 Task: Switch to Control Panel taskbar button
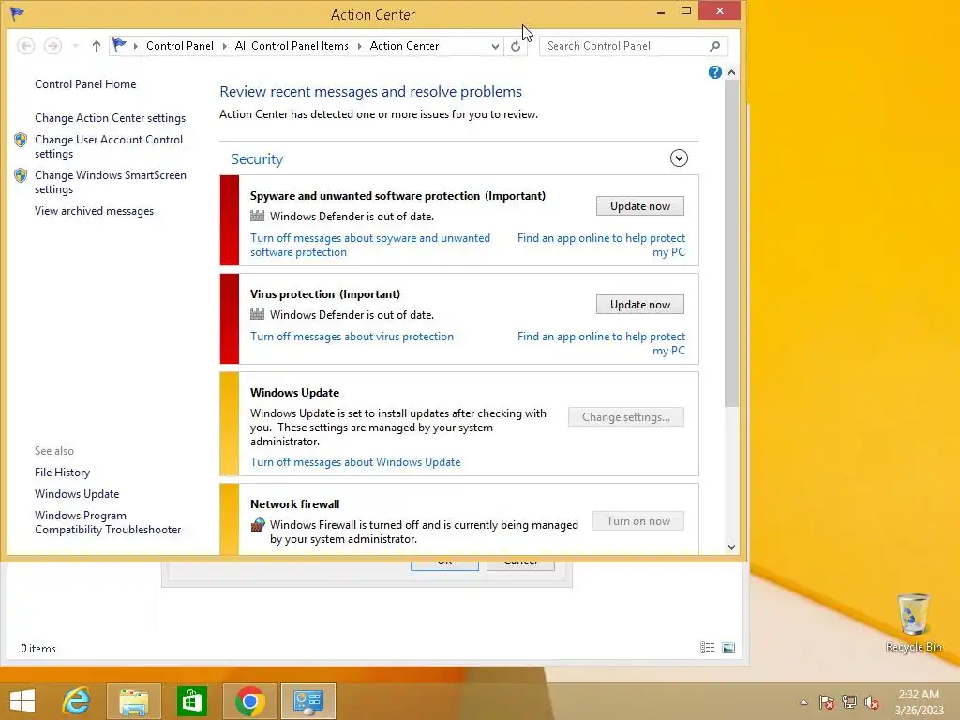click(x=307, y=701)
